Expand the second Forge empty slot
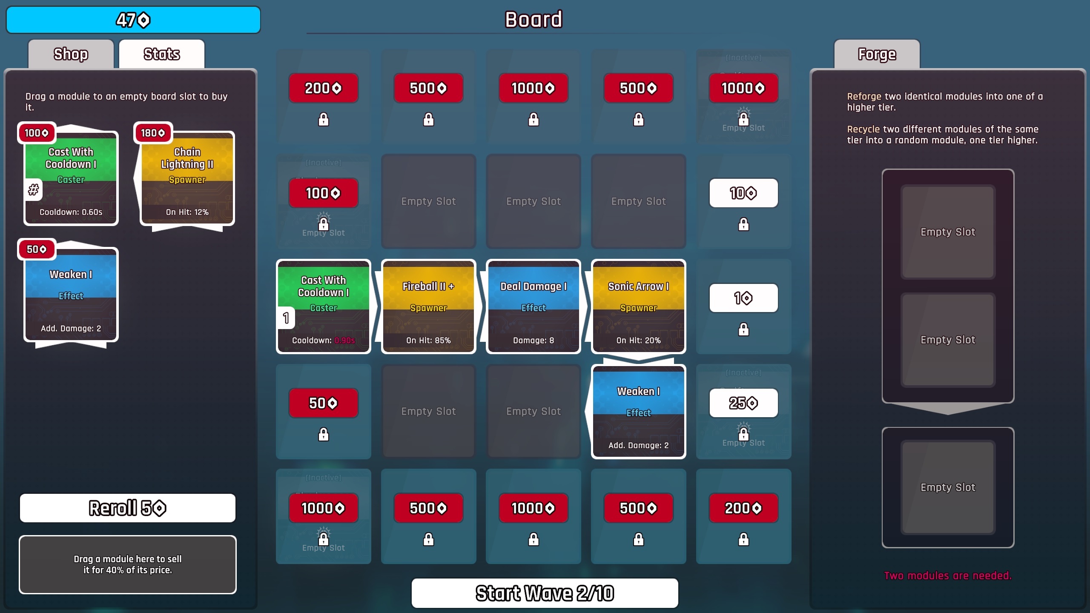The height and width of the screenshot is (613, 1090). click(x=947, y=340)
